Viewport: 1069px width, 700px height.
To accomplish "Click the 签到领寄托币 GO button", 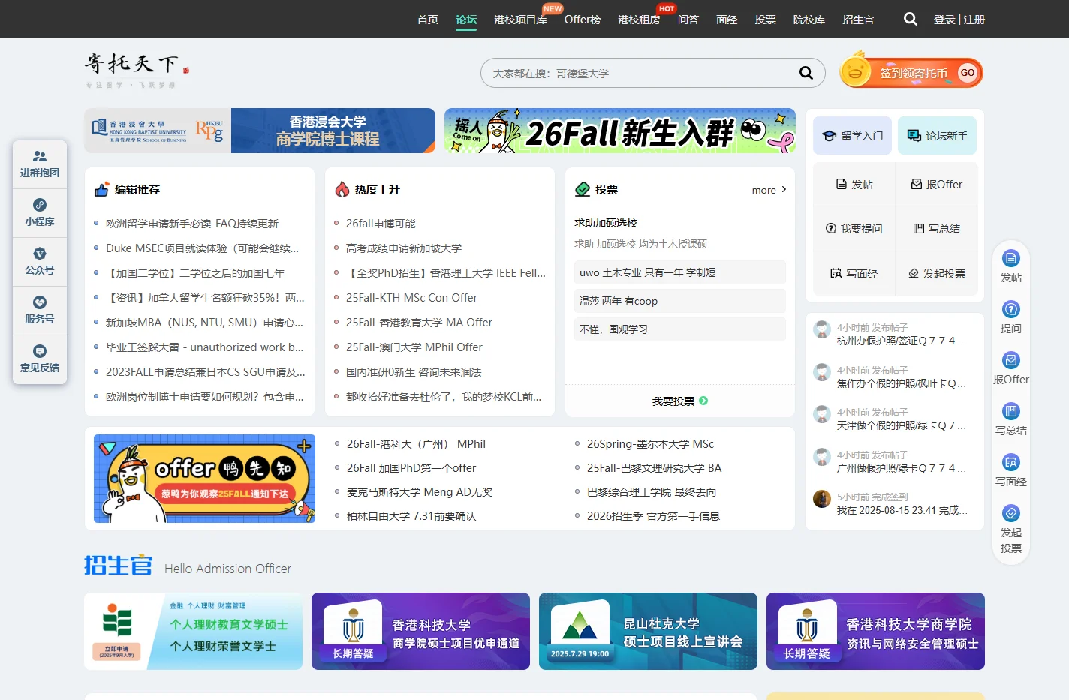I will pyautogui.click(x=911, y=73).
